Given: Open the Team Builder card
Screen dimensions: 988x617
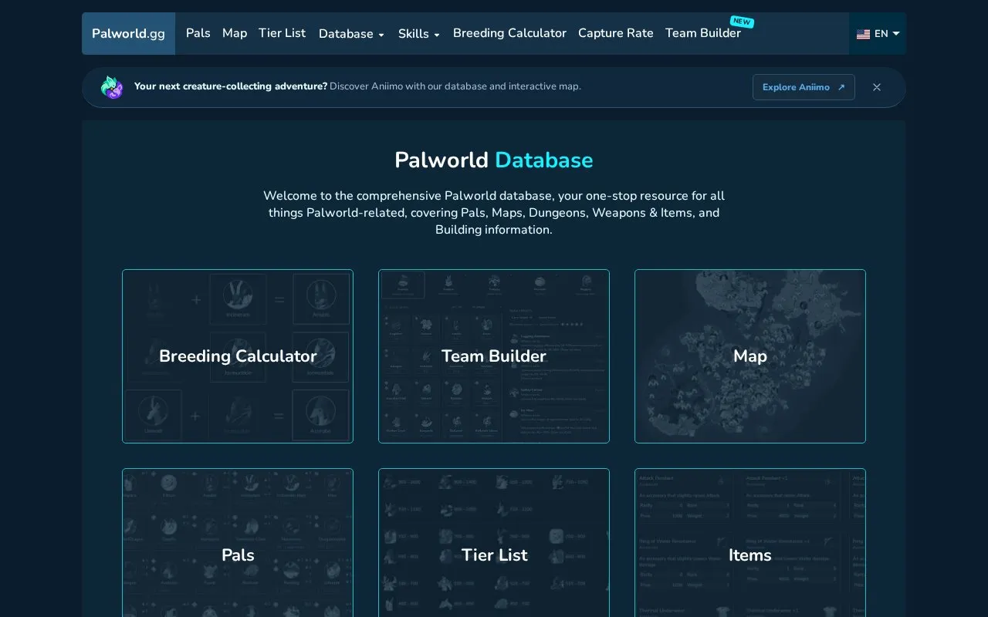Looking at the screenshot, I should coord(494,356).
